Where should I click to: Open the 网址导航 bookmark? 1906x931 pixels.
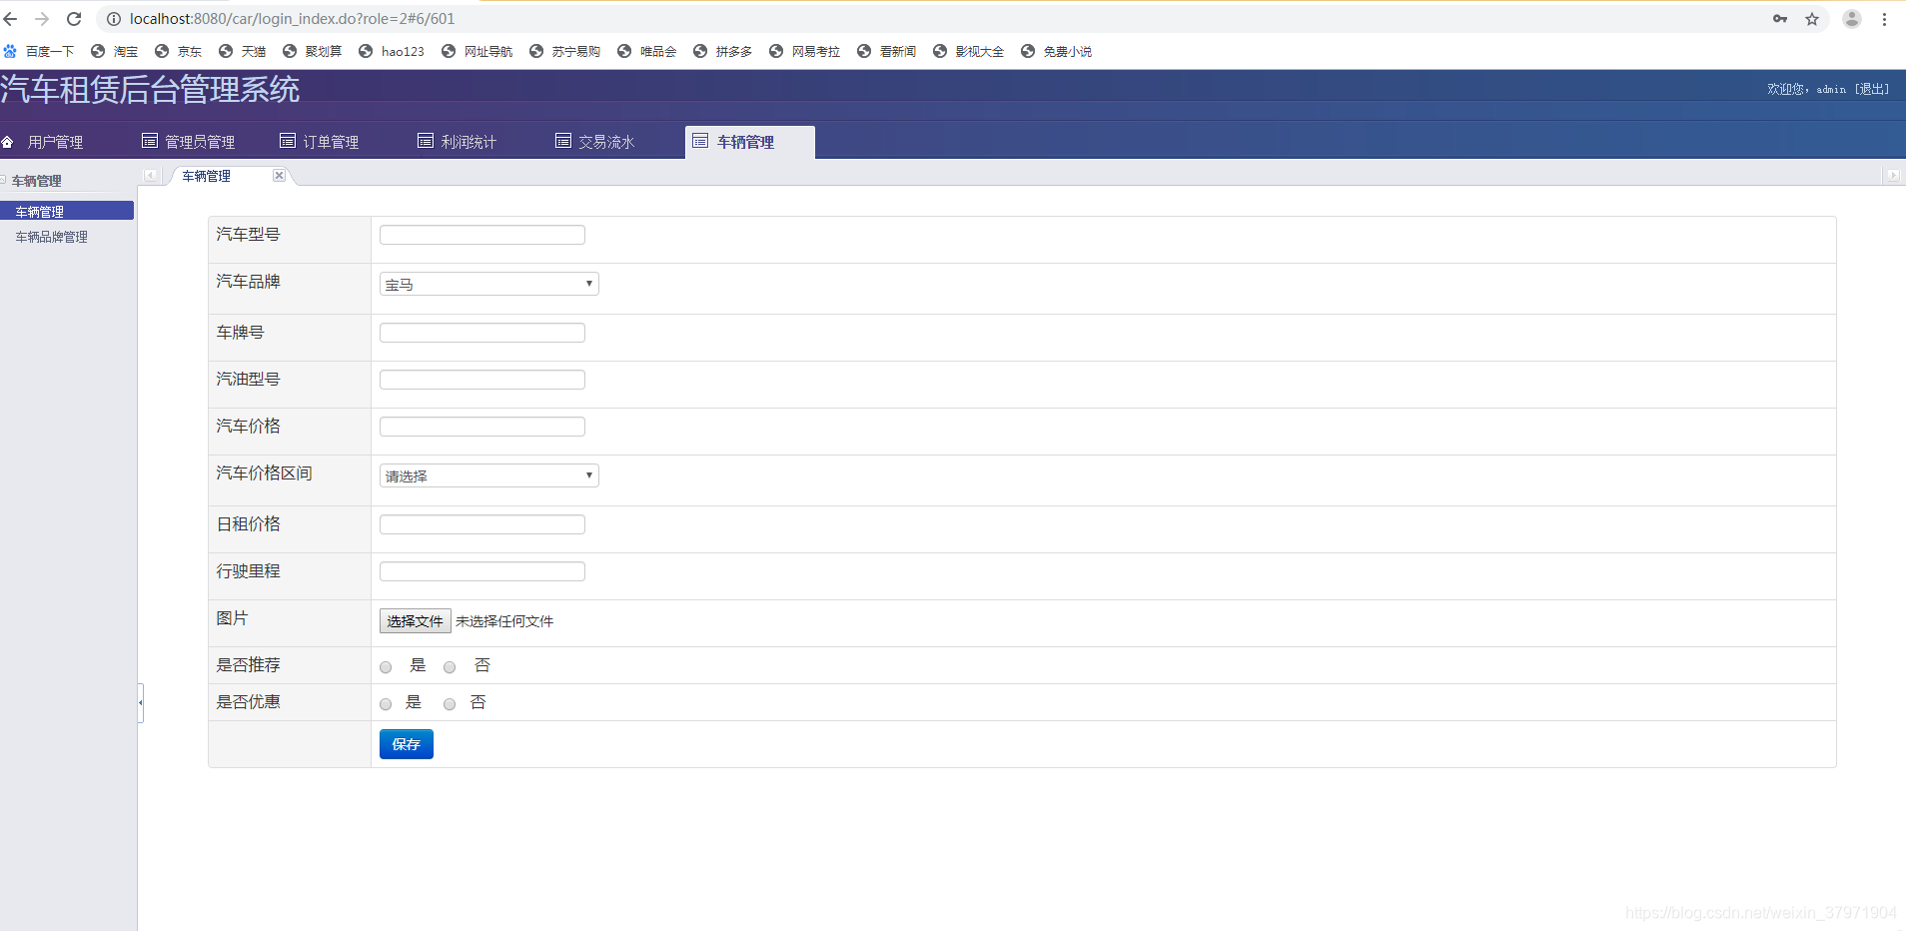coord(476,51)
